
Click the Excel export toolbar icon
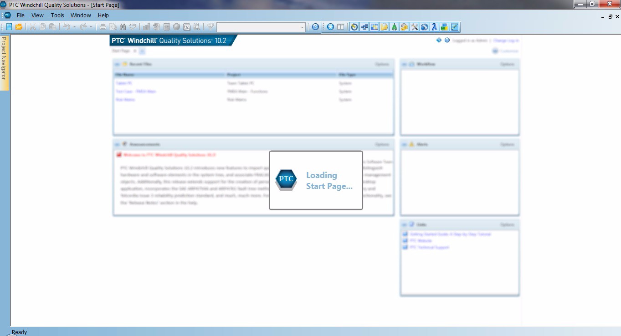(x=187, y=27)
